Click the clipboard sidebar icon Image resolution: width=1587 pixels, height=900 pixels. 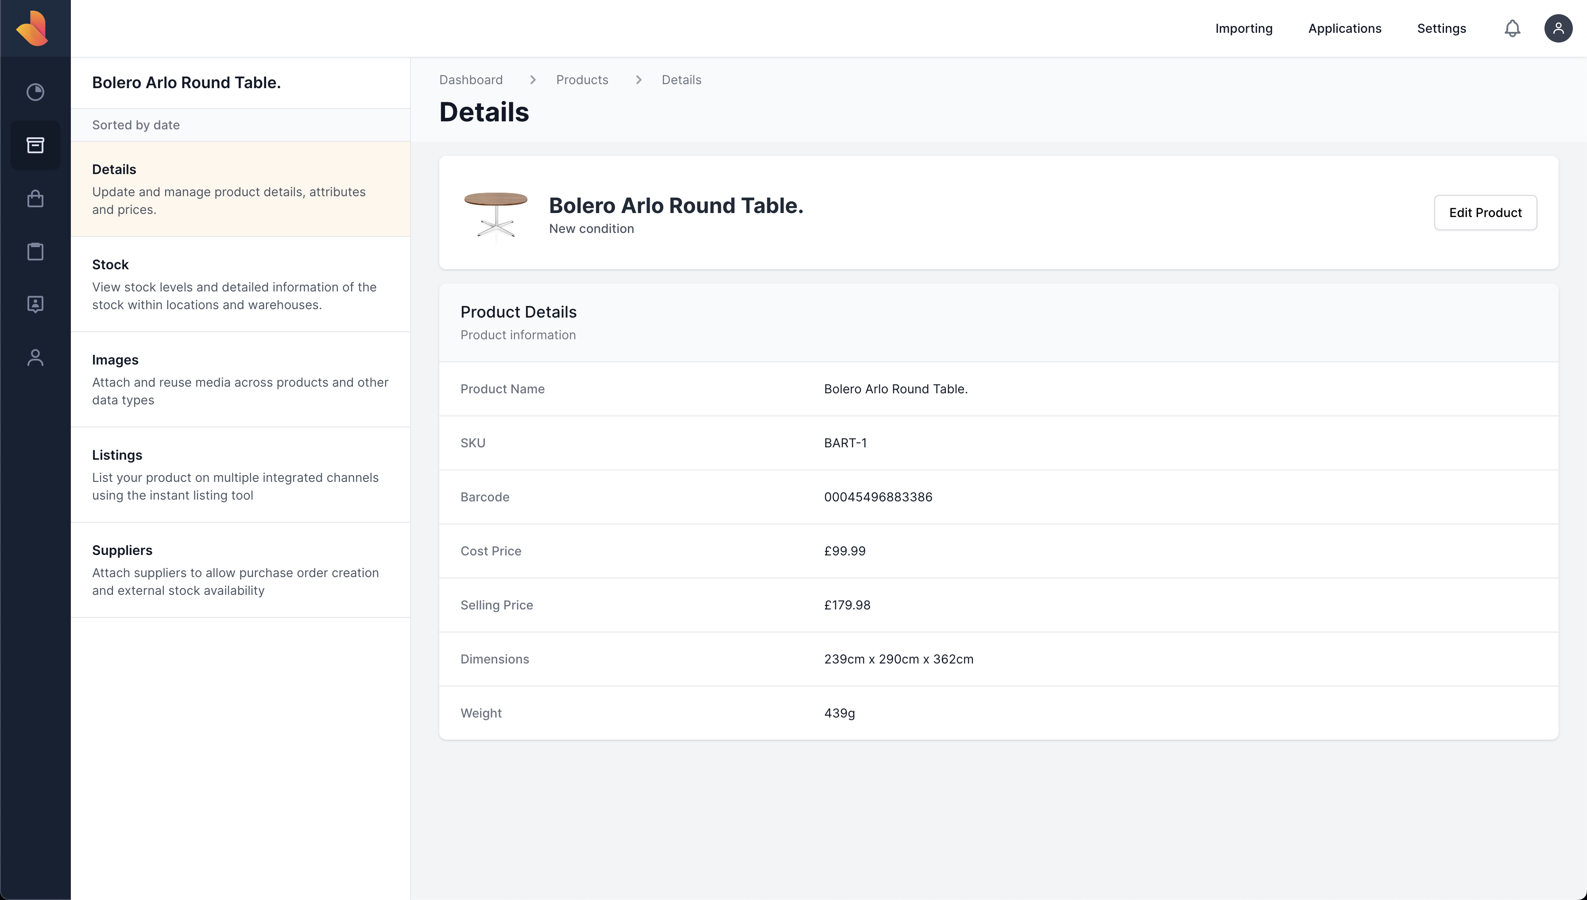[35, 252]
